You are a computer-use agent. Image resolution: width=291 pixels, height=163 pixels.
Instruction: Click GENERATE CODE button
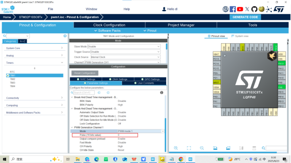tap(245, 17)
